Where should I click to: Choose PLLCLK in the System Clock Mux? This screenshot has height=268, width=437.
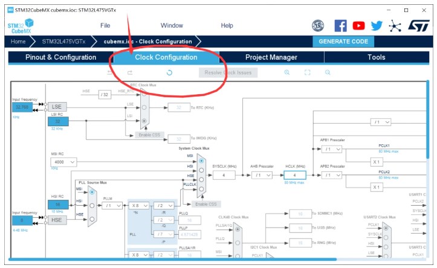[201, 189]
